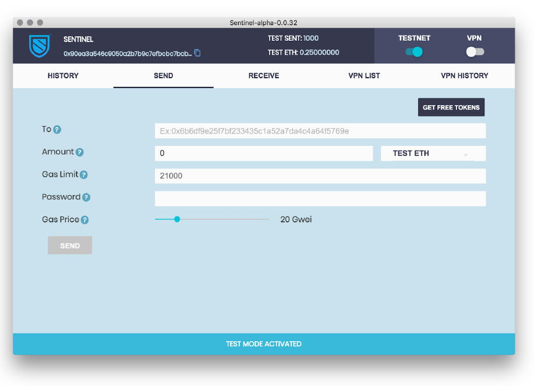Click the SENTINEL name in header
The image size is (534, 386).
tap(79, 39)
